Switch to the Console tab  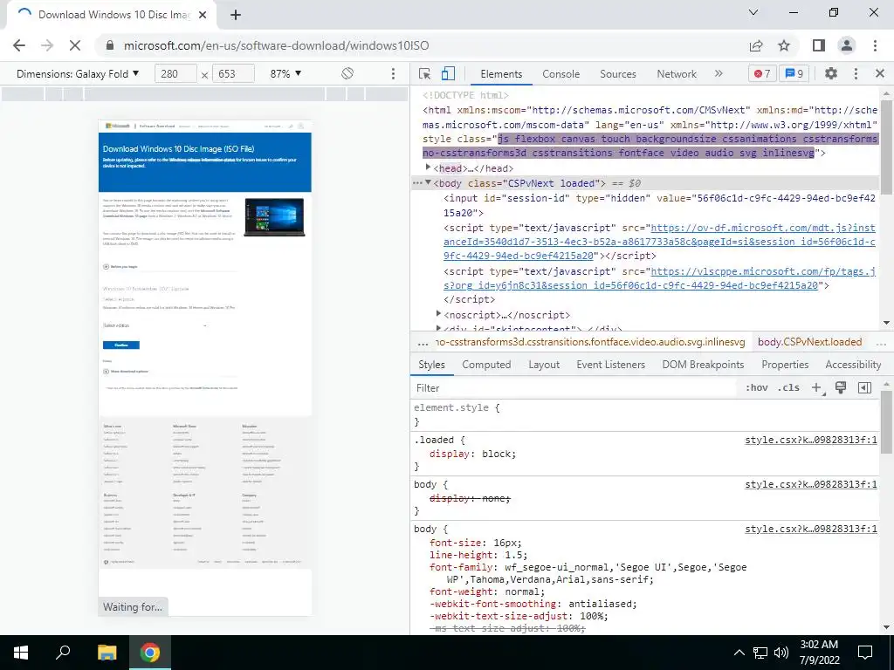(561, 73)
